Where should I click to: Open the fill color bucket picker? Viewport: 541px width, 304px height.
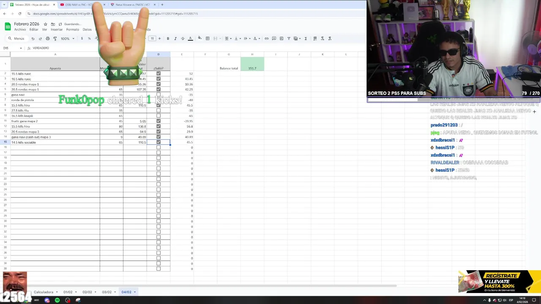tap(200, 38)
